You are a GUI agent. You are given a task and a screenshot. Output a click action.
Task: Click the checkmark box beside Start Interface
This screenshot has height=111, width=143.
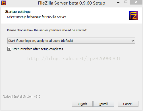point(9,49)
